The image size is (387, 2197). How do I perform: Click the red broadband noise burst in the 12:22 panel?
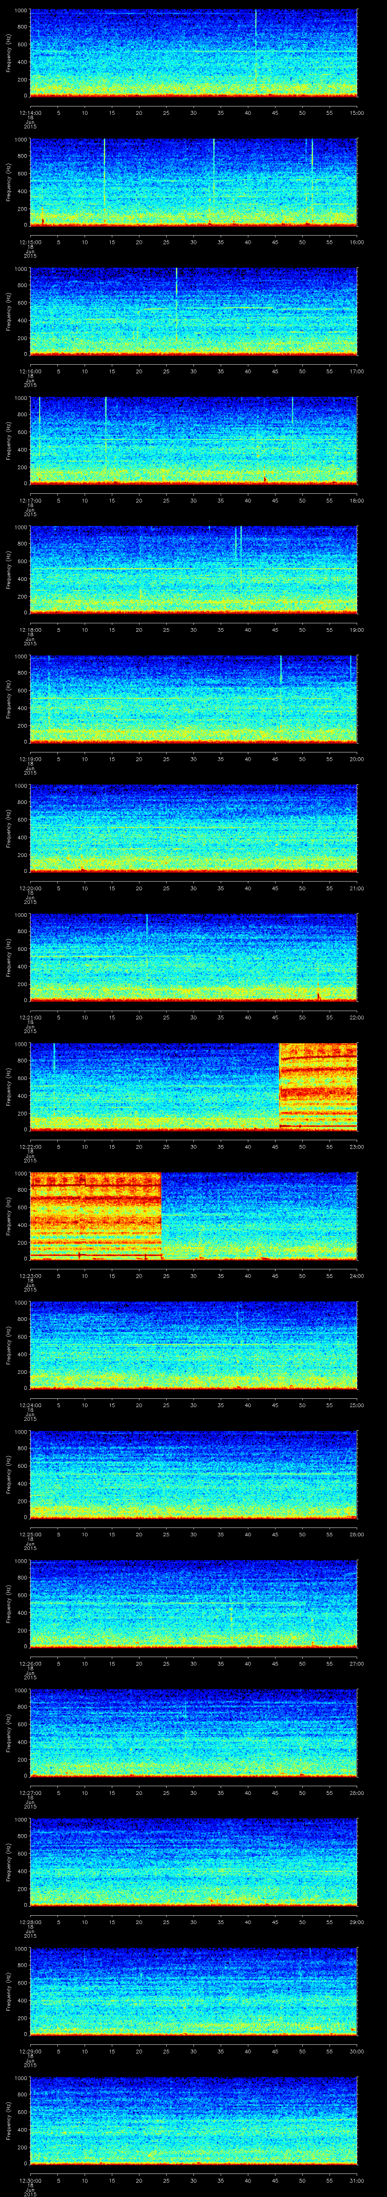click(318, 1088)
